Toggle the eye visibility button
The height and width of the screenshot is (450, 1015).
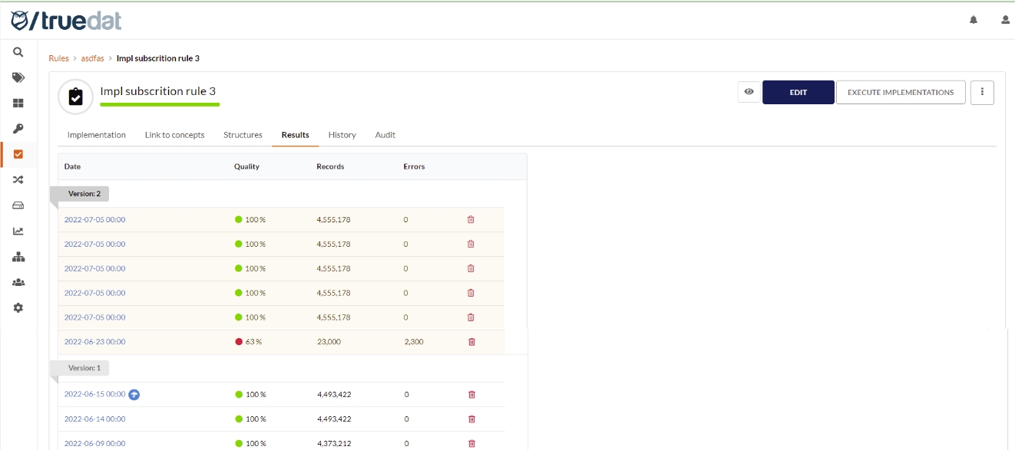point(749,92)
